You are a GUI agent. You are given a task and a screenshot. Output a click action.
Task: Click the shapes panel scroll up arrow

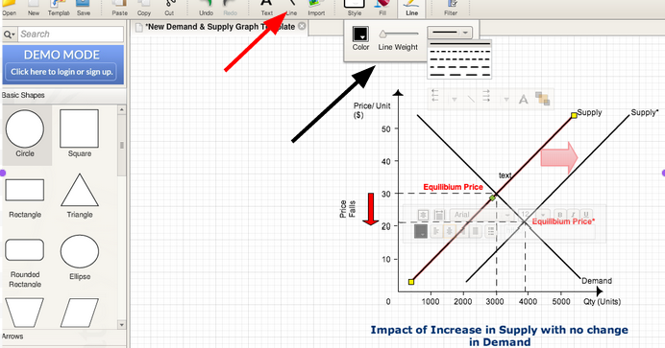click(x=122, y=110)
